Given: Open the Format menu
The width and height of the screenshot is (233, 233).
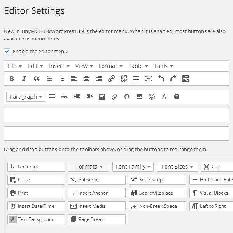Looking at the screenshot, I should tap(110, 66).
